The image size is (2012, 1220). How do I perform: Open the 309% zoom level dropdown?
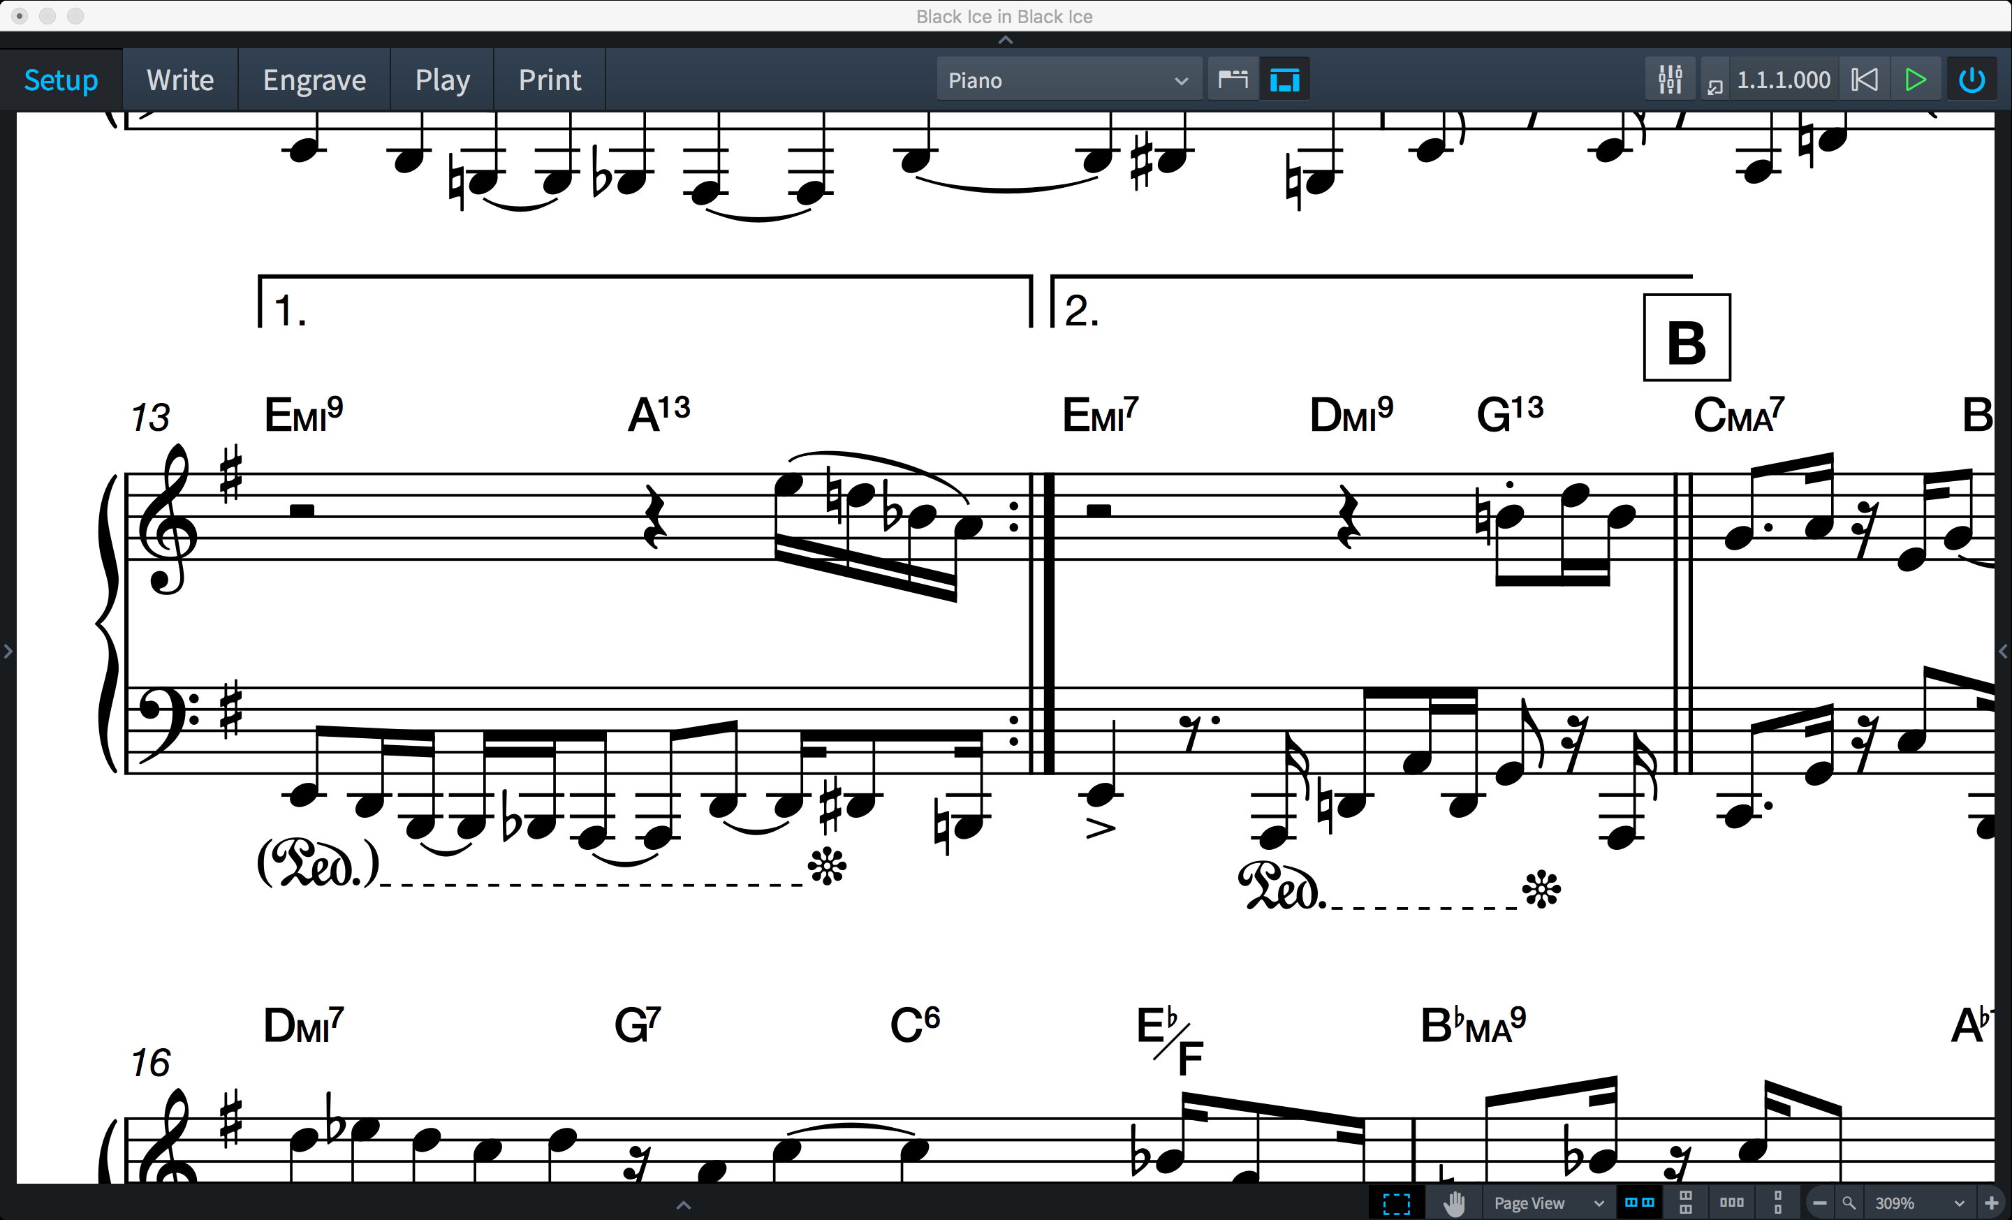[1919, 1203]
